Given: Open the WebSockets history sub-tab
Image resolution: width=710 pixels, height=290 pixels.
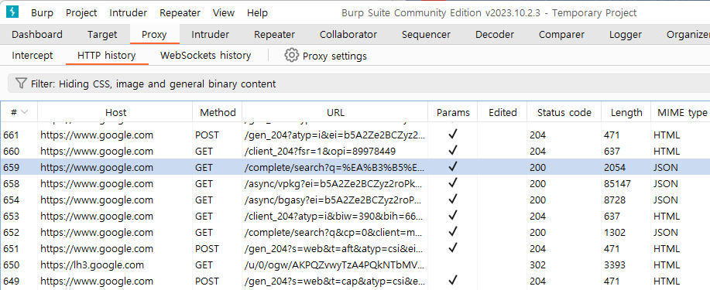Looking at the screenshot, I should (x=206, y=56).
